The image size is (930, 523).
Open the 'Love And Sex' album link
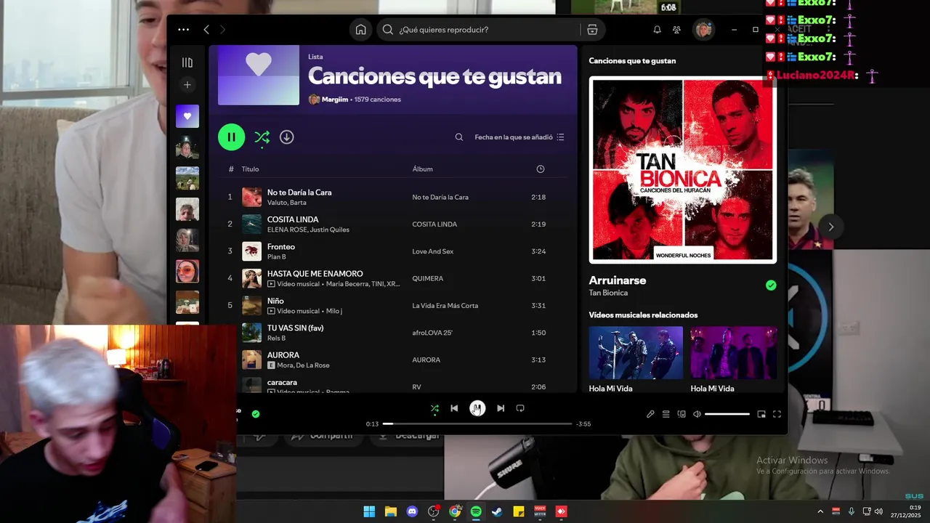tap(432, 251)
